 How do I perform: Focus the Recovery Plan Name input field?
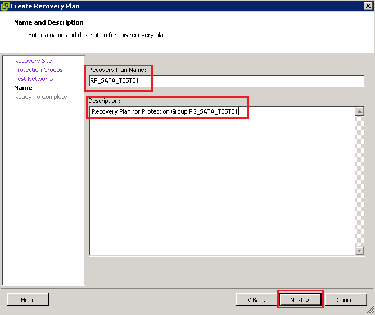point(227,81)
